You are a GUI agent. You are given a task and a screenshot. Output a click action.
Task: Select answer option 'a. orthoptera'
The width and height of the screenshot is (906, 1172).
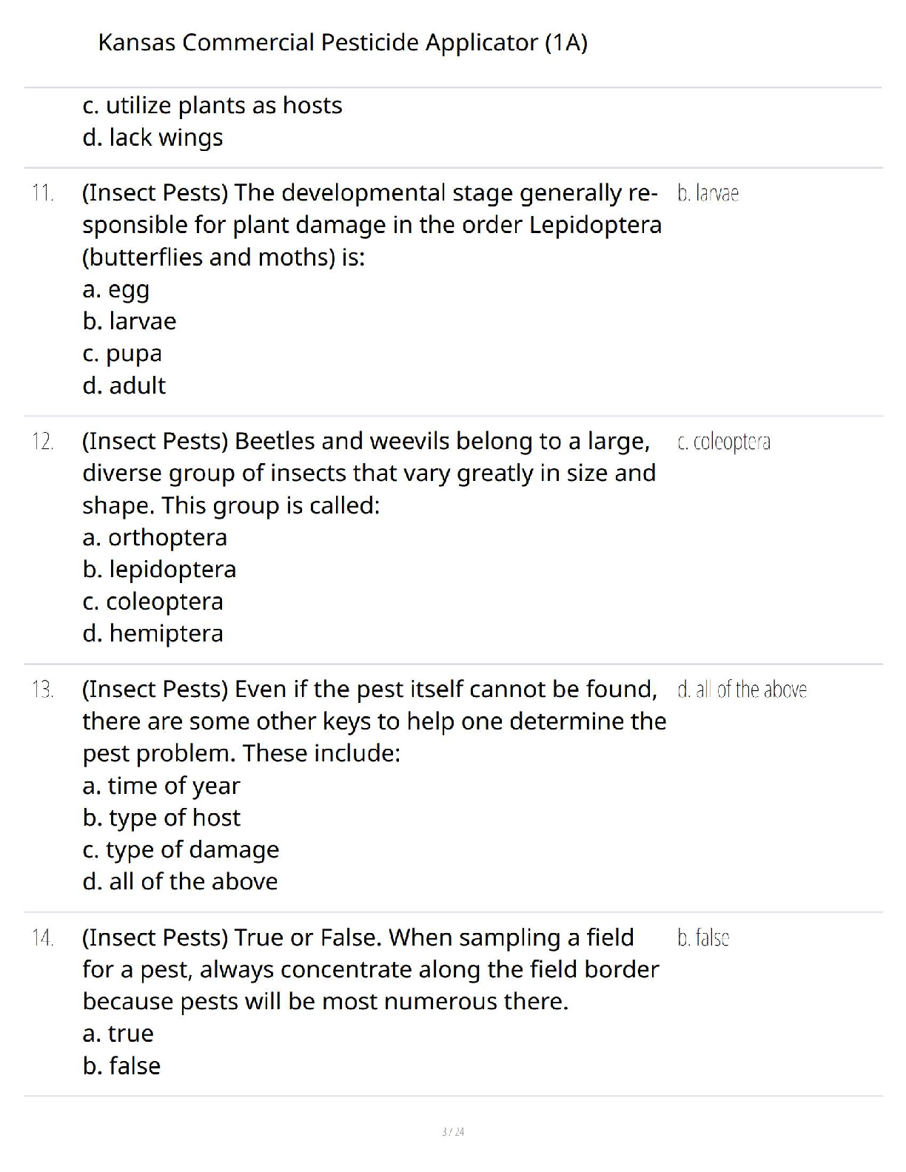pos(155,537)
